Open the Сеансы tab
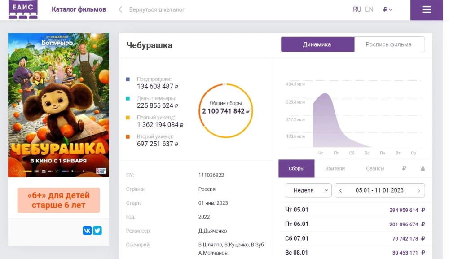Image resolution: width=449 pixels, height=259 pixels. click(375, 169)
